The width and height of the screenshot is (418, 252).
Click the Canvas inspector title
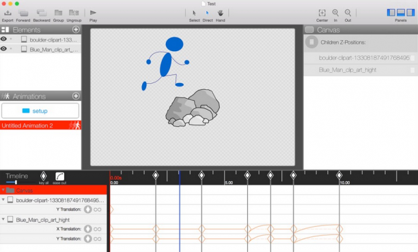328,30
